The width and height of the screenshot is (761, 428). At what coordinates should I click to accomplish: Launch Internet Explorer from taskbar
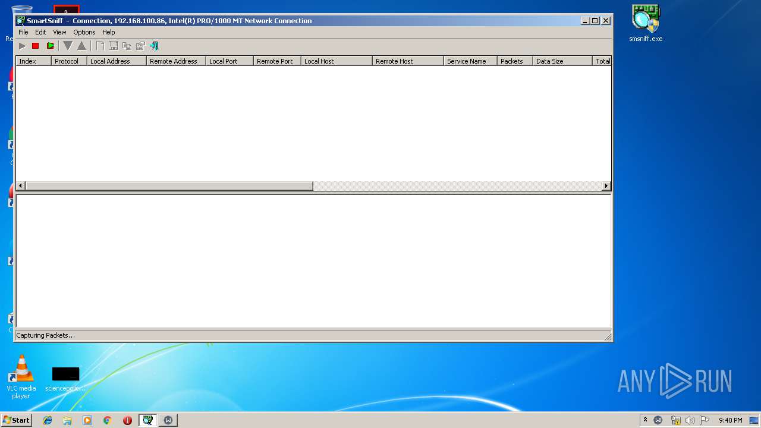coord(48,420)
